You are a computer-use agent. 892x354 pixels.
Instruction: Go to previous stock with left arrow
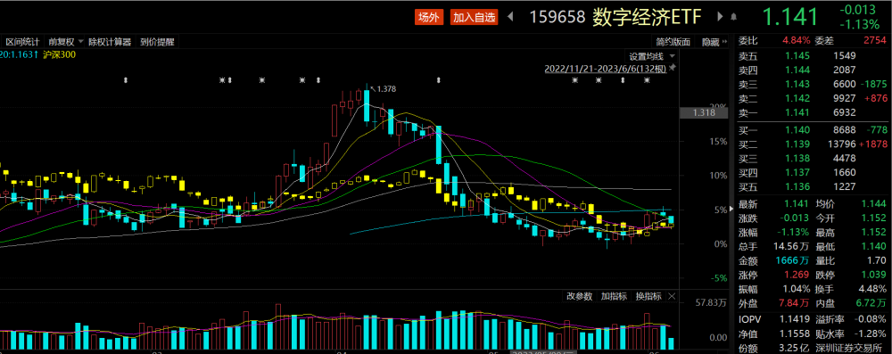[x=510, y=17]
